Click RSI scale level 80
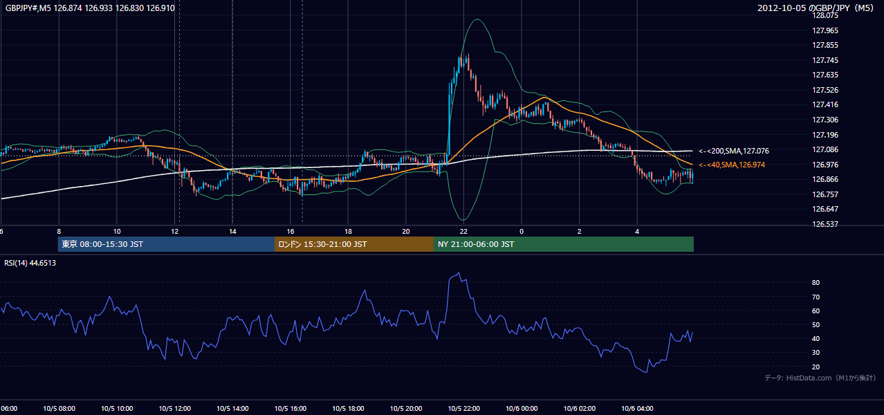 click(x=816, y=283)
